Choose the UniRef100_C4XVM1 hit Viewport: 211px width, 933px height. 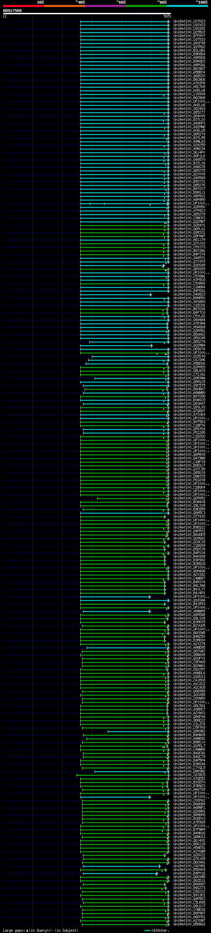[189, 865]
